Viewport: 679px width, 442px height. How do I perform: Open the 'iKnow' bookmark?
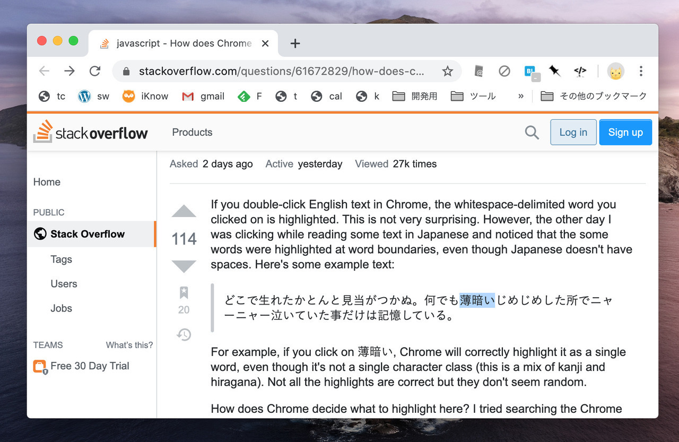tap(145, 96)
